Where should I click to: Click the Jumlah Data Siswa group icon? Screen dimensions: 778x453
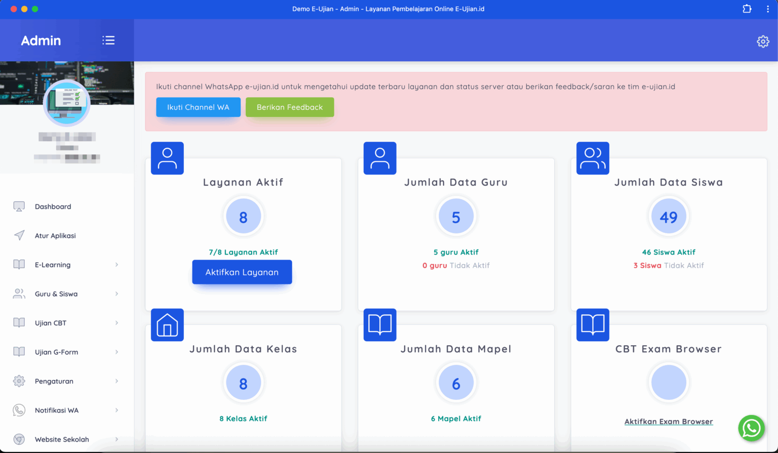593,158
